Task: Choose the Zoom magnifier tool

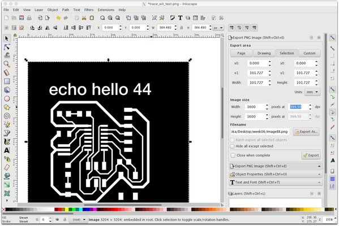Action: point(7,64)
